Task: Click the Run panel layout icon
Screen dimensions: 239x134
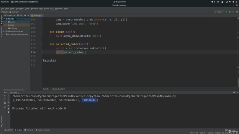Action: [5, 103]
